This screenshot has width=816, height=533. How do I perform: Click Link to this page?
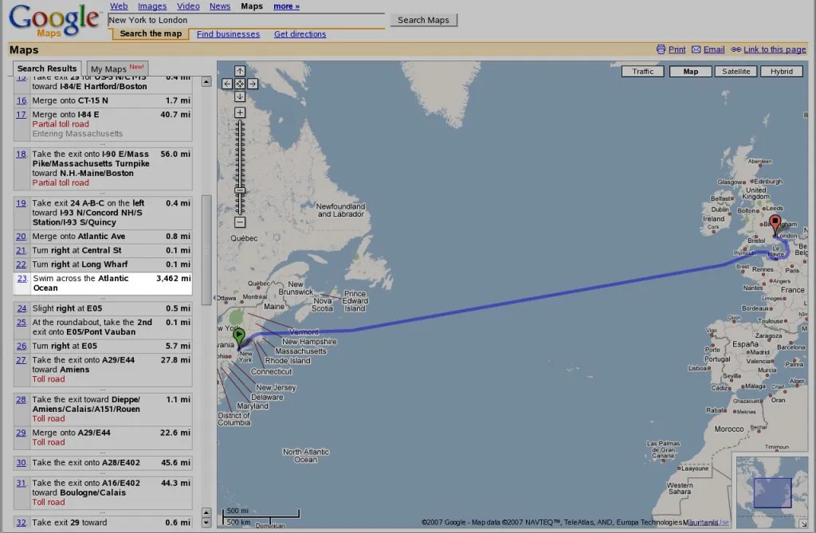(x=775, y=49)
